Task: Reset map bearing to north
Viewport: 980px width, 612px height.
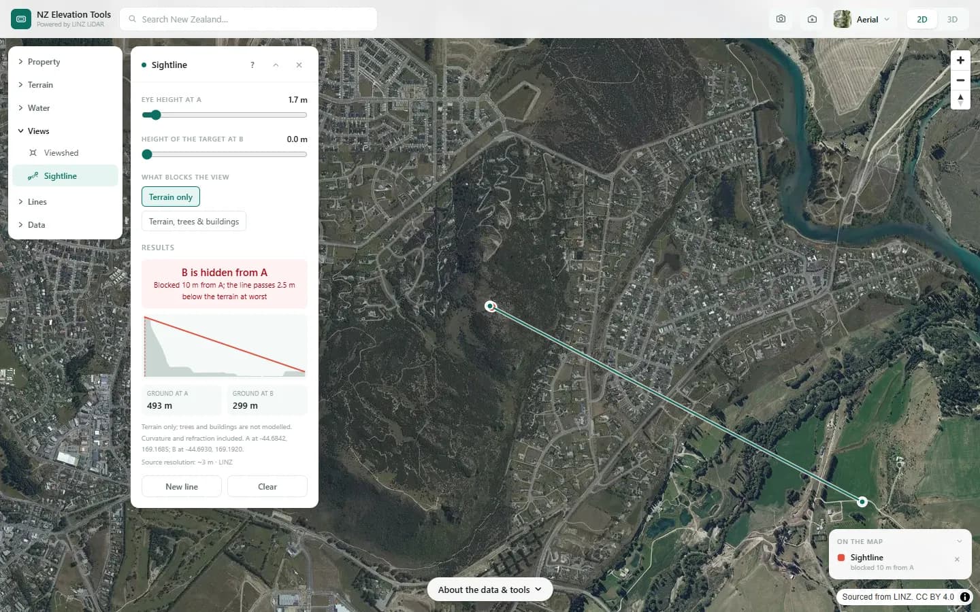Action: [x=960, y=100]
